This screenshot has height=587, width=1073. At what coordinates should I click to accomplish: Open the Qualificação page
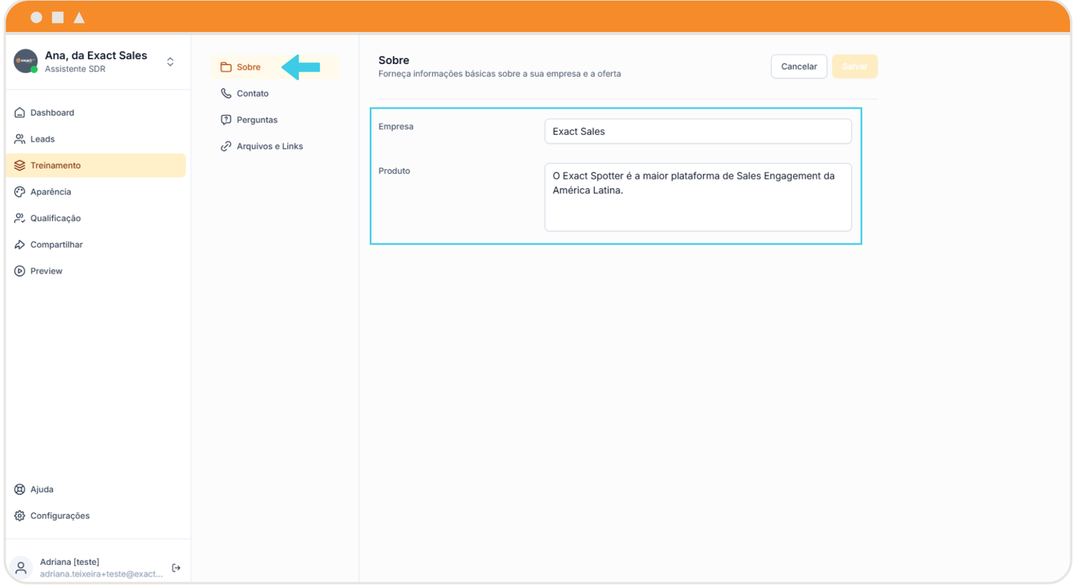(x=96, y=219)
